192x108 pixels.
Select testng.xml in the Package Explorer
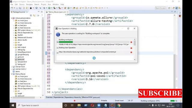[21, 64]
